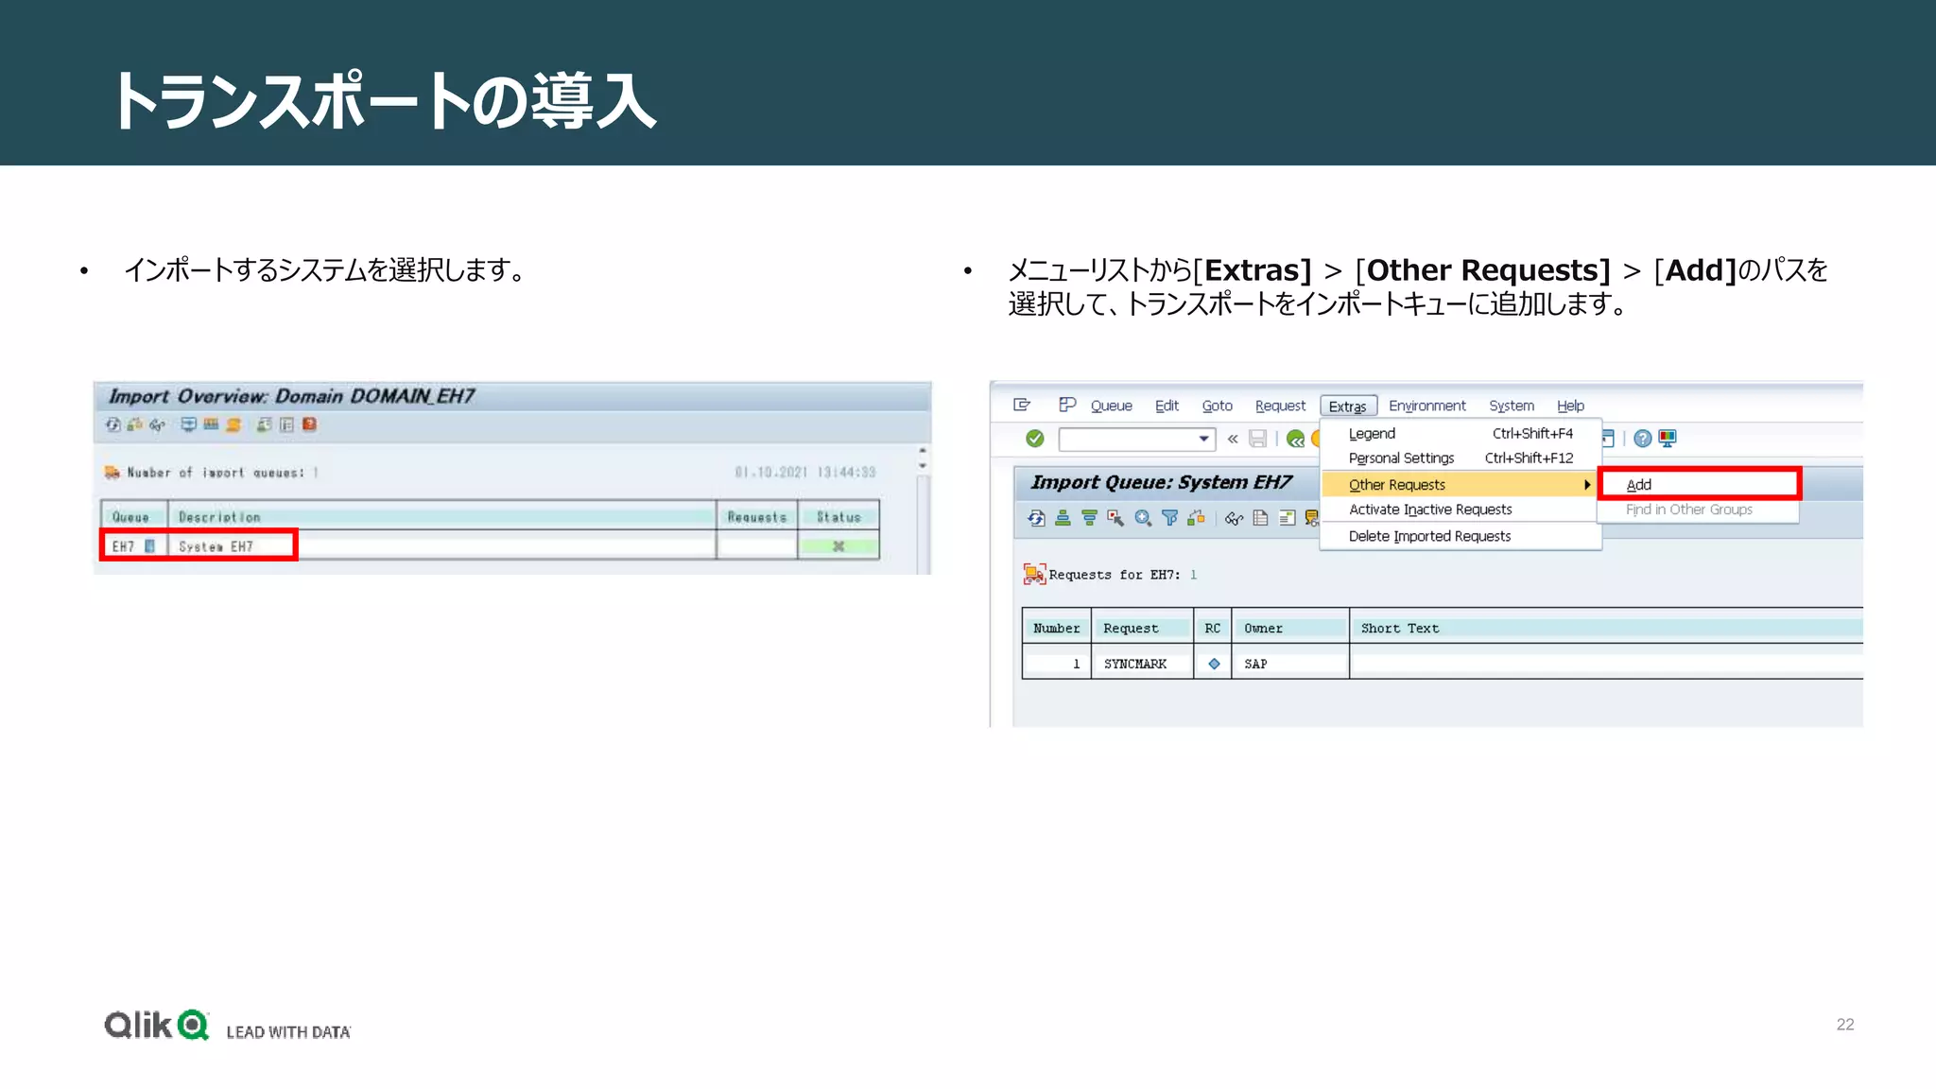Open the Extras menu
This screenshot has width=1936, height=1089.
pos(1347,406)
